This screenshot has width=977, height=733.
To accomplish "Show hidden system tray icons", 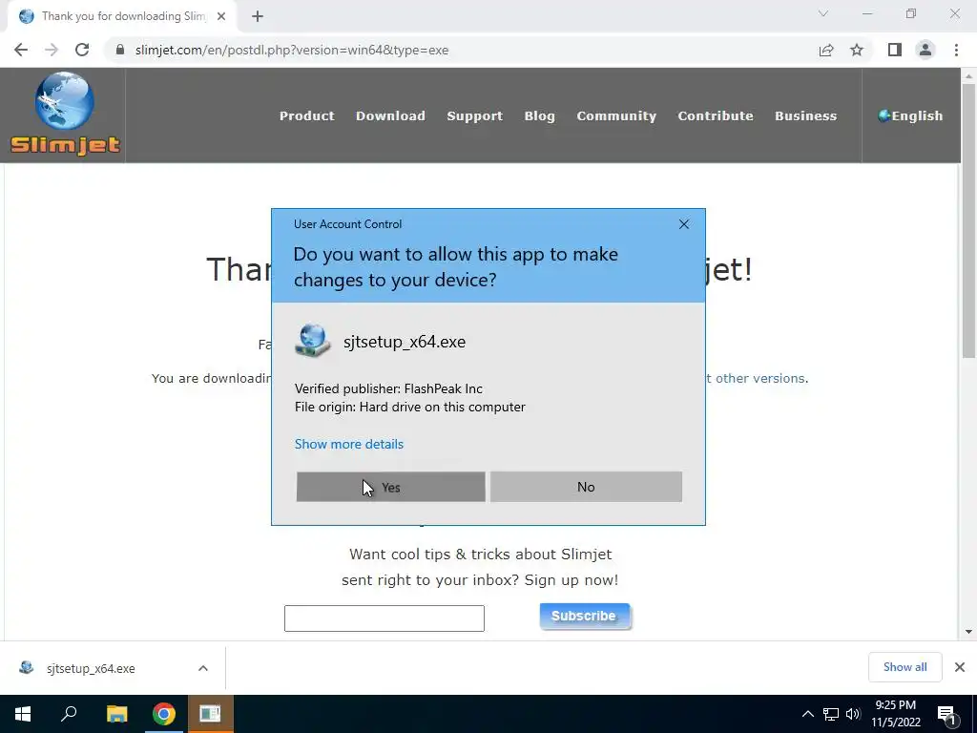I will [x=807, y=714].
